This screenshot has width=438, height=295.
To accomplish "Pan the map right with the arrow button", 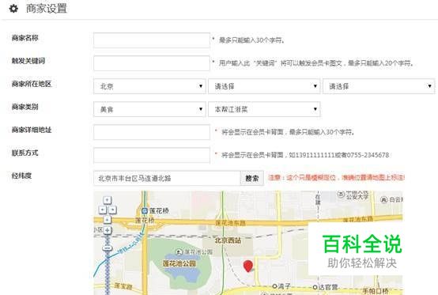I will pos(112,210).
